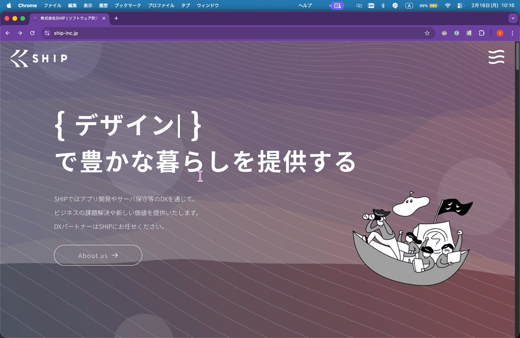Open Chrome's three-dot menu
The height and width of the screenshot is (338, 520).
click(x=512, y=33)
